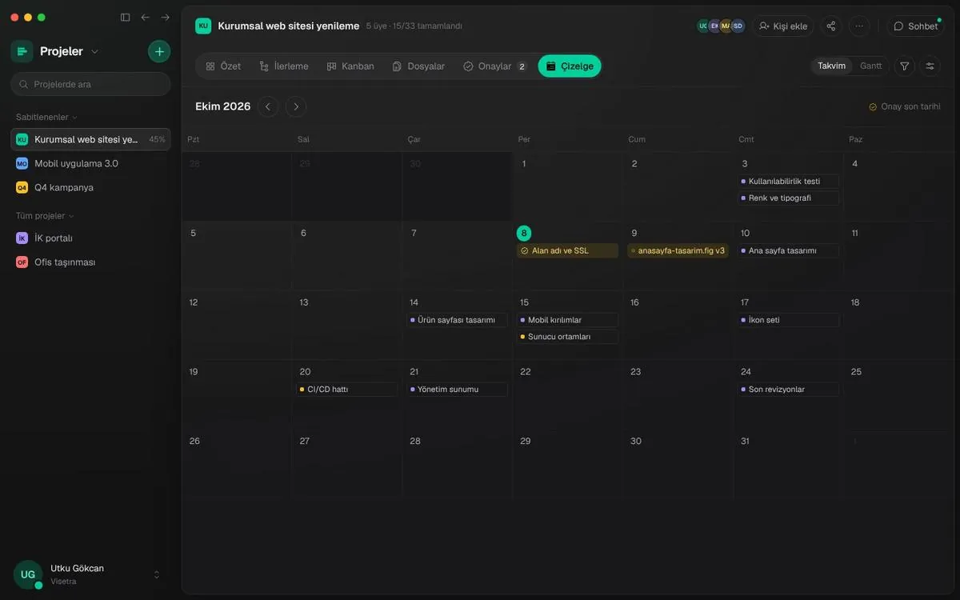Focus the Projelerde ara search field
Image resolution: width=960 pixels, height=600 pixels.
[x=90, y=84]
